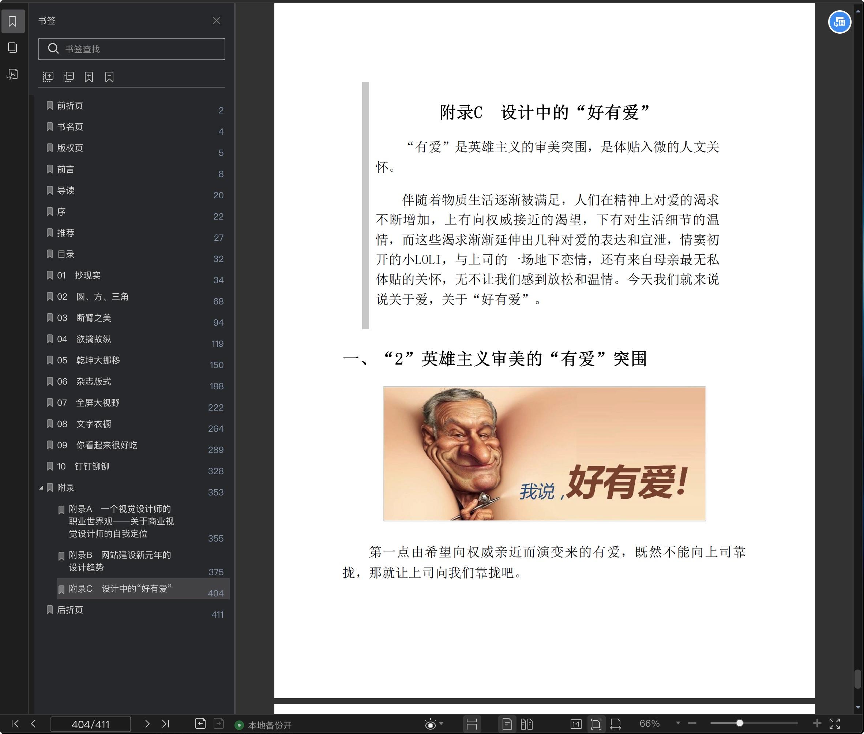Zoom out with minus button
The height and width of the screenshot is (734, 864).
(692, 724)
